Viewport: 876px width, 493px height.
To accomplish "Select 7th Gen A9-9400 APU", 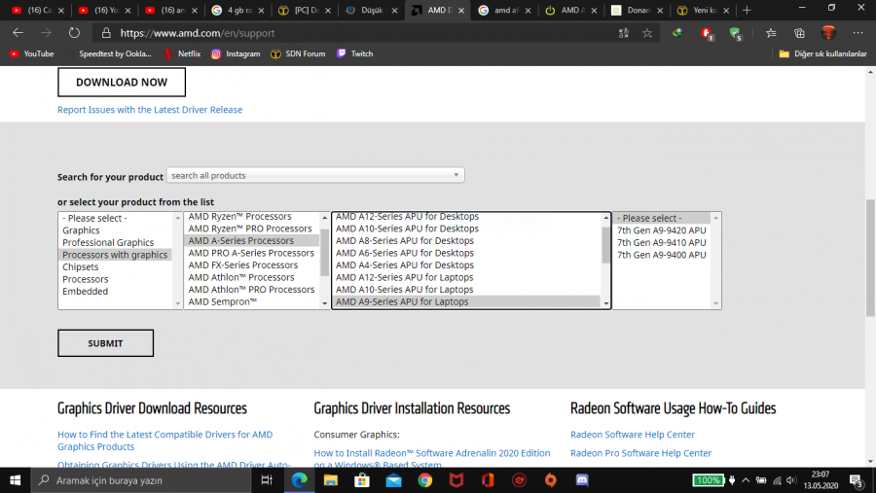I will point(662,255).
